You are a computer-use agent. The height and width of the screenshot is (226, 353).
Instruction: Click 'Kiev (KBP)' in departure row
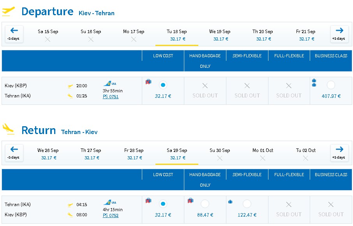pos(16,86)
